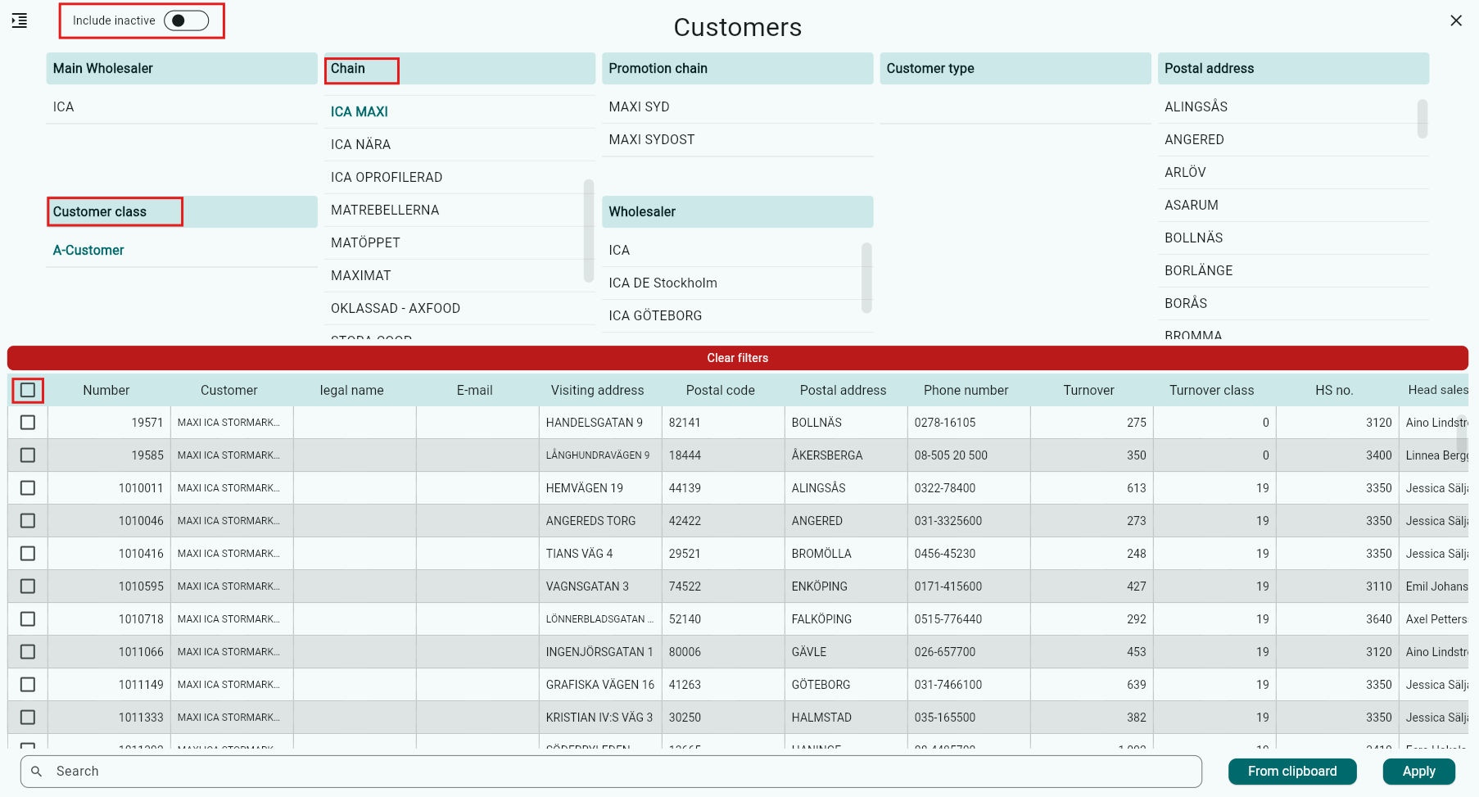The image size is (1479, 797).
Task: Sort by the Postal code column header
Action: click(x=721, y=390)
